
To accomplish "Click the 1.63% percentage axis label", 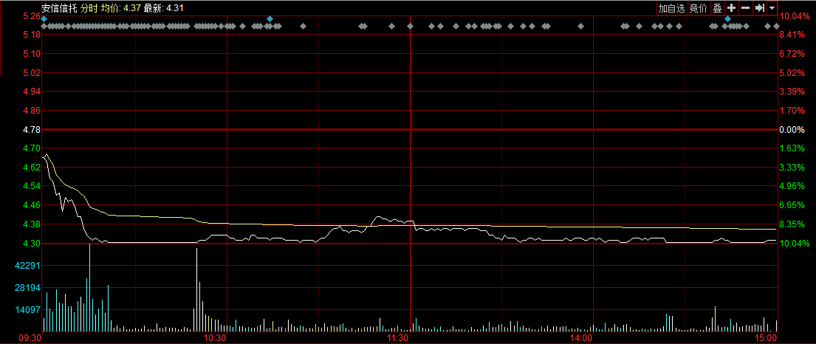I will [x=792, y=148].
